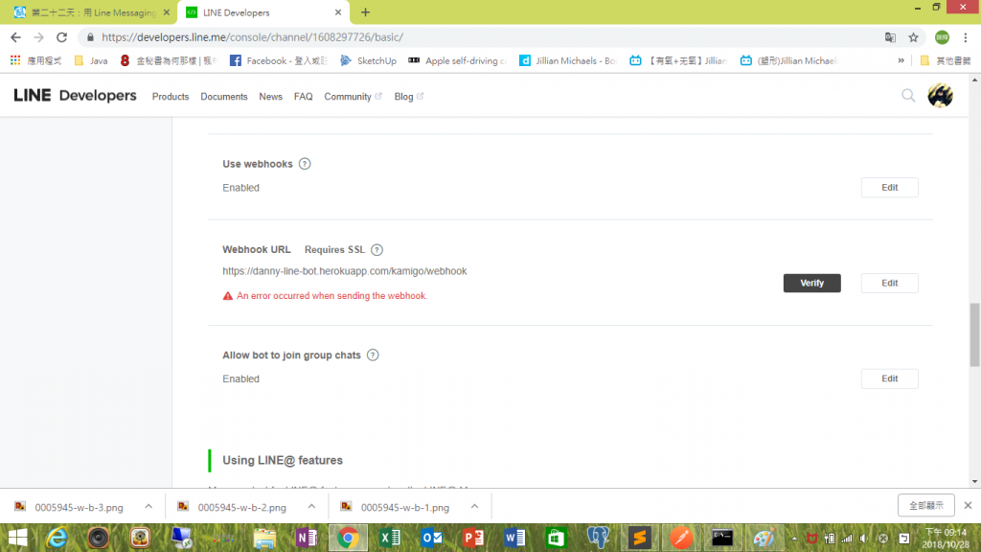Click the page vertical scrollbar thumb
The height and width of the screenshot is (552, 981).
[x=974, y=334]
